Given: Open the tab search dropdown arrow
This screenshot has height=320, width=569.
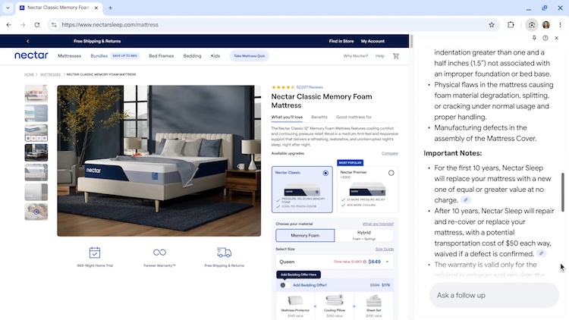Looking at the screenshot, I should pyautogui.click(x=8, y=8).
